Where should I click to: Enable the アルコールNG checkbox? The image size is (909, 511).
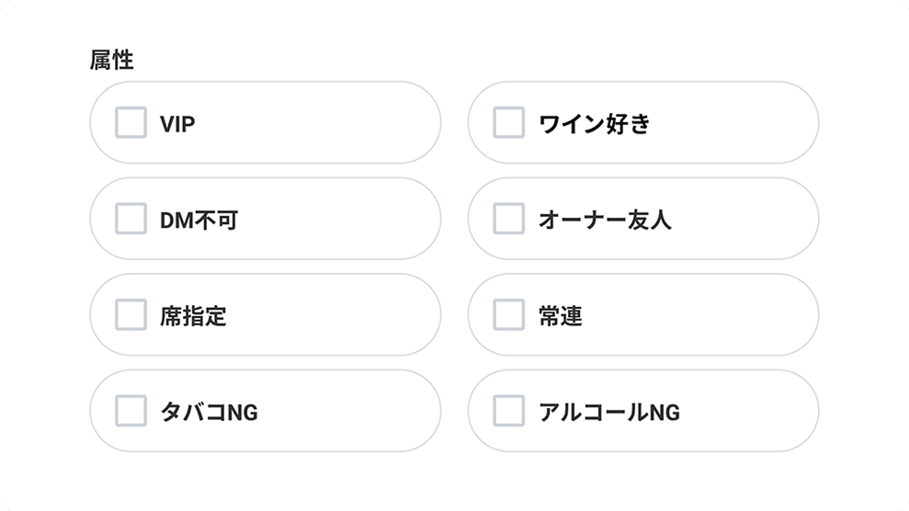pos(509,411)
